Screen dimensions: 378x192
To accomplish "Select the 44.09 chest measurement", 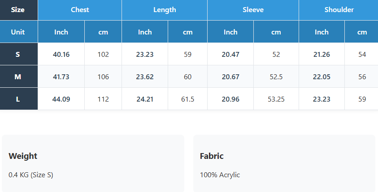I will coord(61,99).
